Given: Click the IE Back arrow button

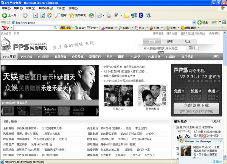Looking at the screenshot, I should click(5, 15).
